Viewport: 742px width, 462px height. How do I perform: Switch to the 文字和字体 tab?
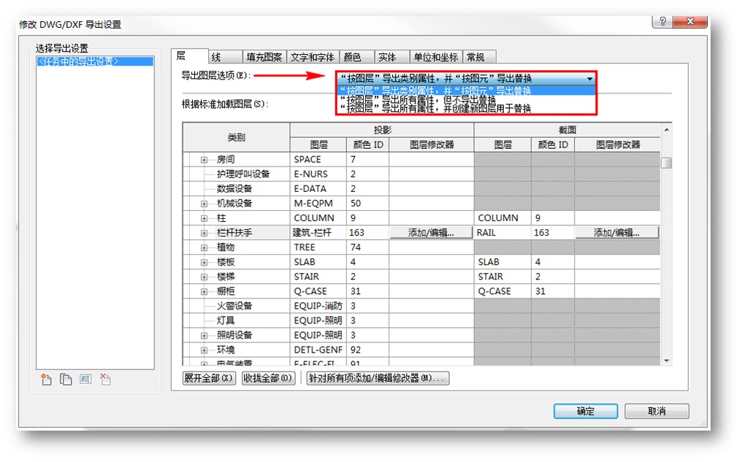[313, 57]
